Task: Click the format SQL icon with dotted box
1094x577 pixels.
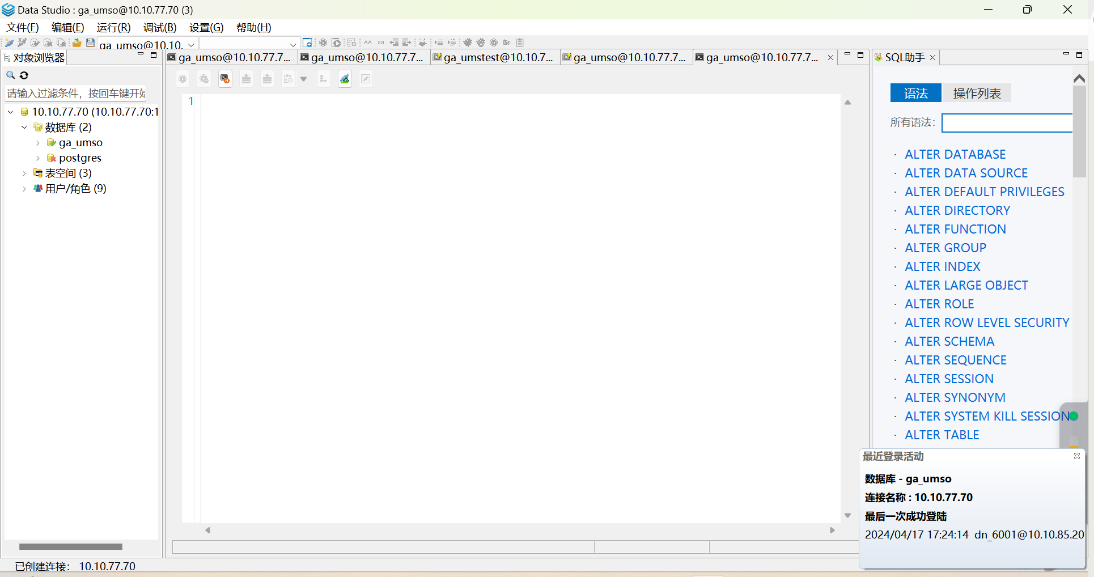Action: (x=351, y=43)
